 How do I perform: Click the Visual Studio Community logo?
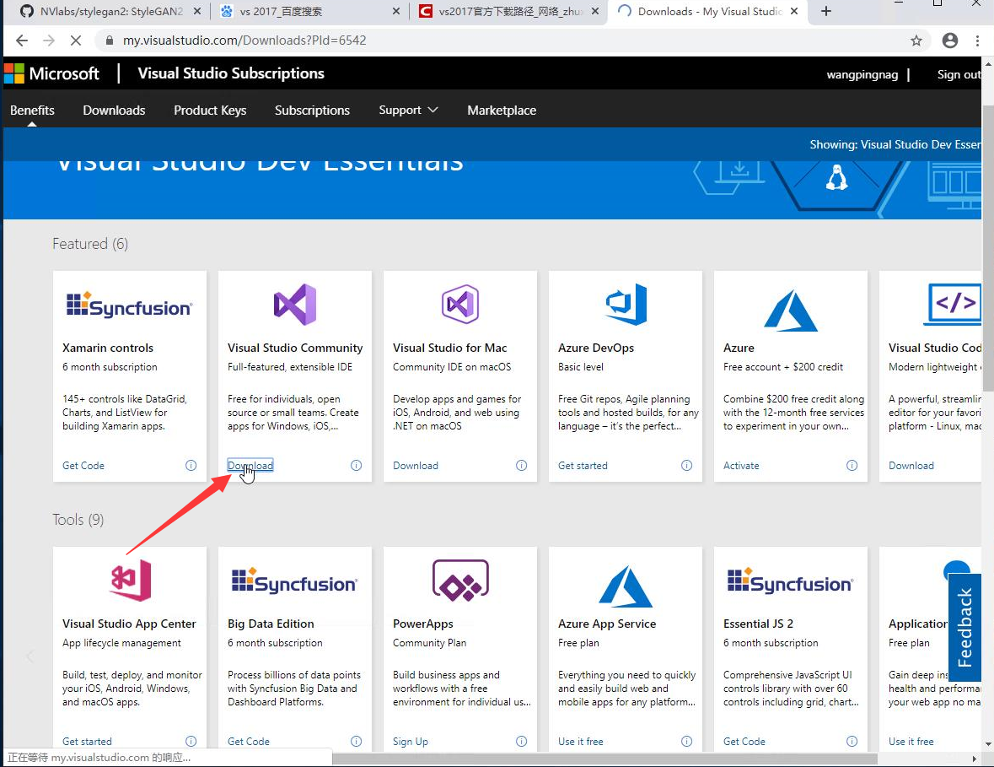point(295,305)
